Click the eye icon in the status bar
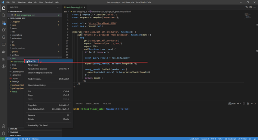 click(19, 139)
